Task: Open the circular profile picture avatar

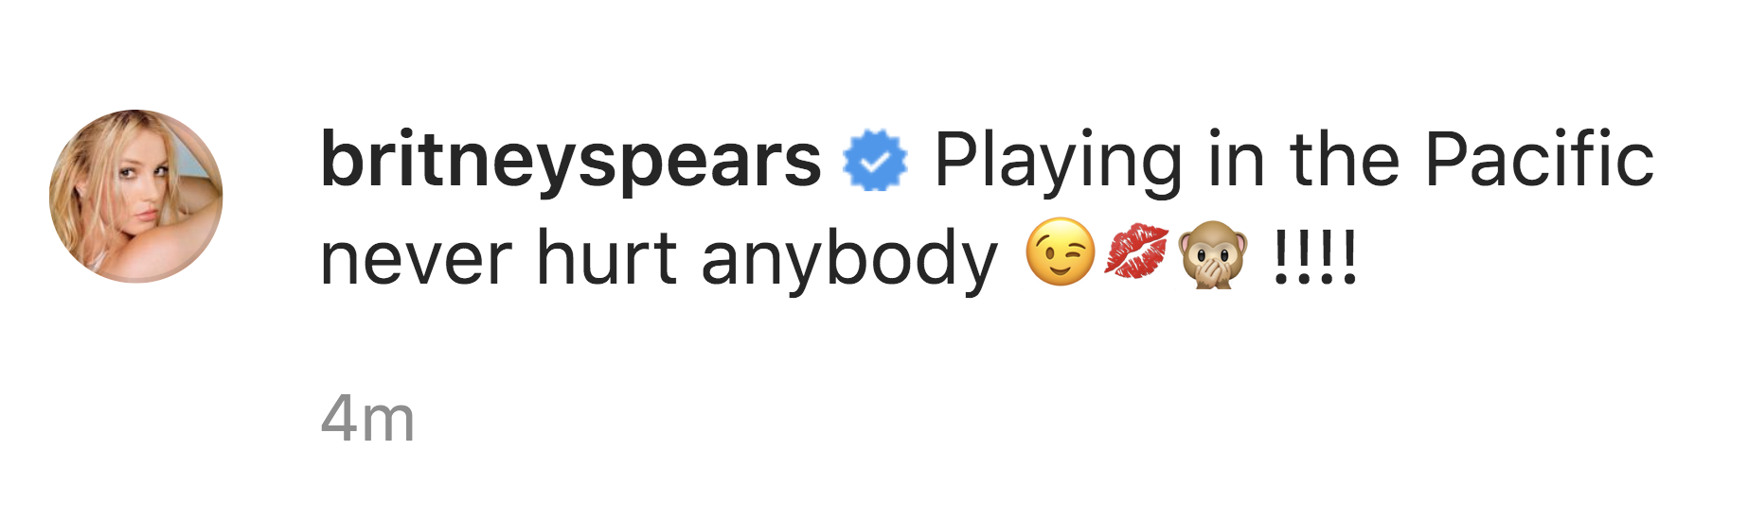Action: pyautogui.click(x=136, y=196)
